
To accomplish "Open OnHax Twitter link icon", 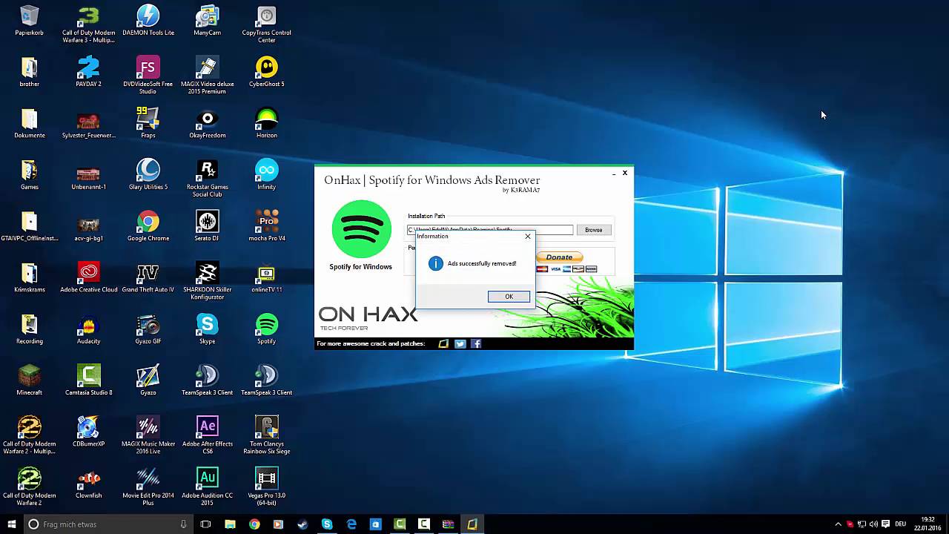I will pyautogui.click(x=460, y=343).
